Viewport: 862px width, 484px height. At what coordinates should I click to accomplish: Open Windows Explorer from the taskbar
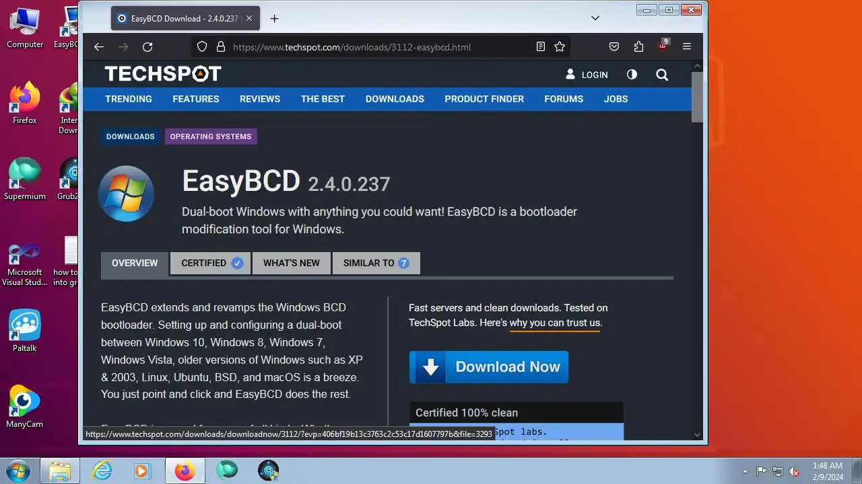point(60,471)
